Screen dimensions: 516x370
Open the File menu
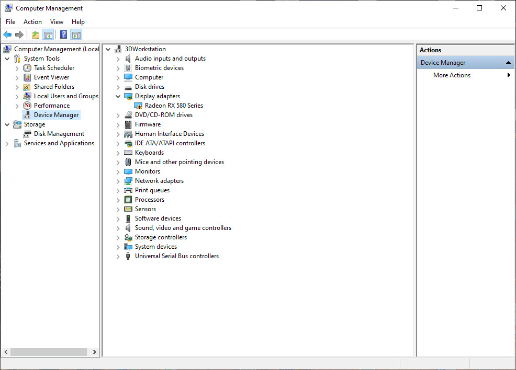[x=10, y=21]
